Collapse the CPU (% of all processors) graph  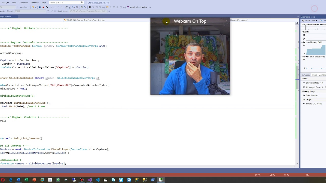302,57
